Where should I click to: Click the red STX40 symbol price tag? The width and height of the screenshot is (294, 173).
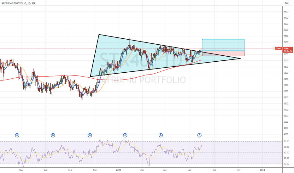point(279,49)
